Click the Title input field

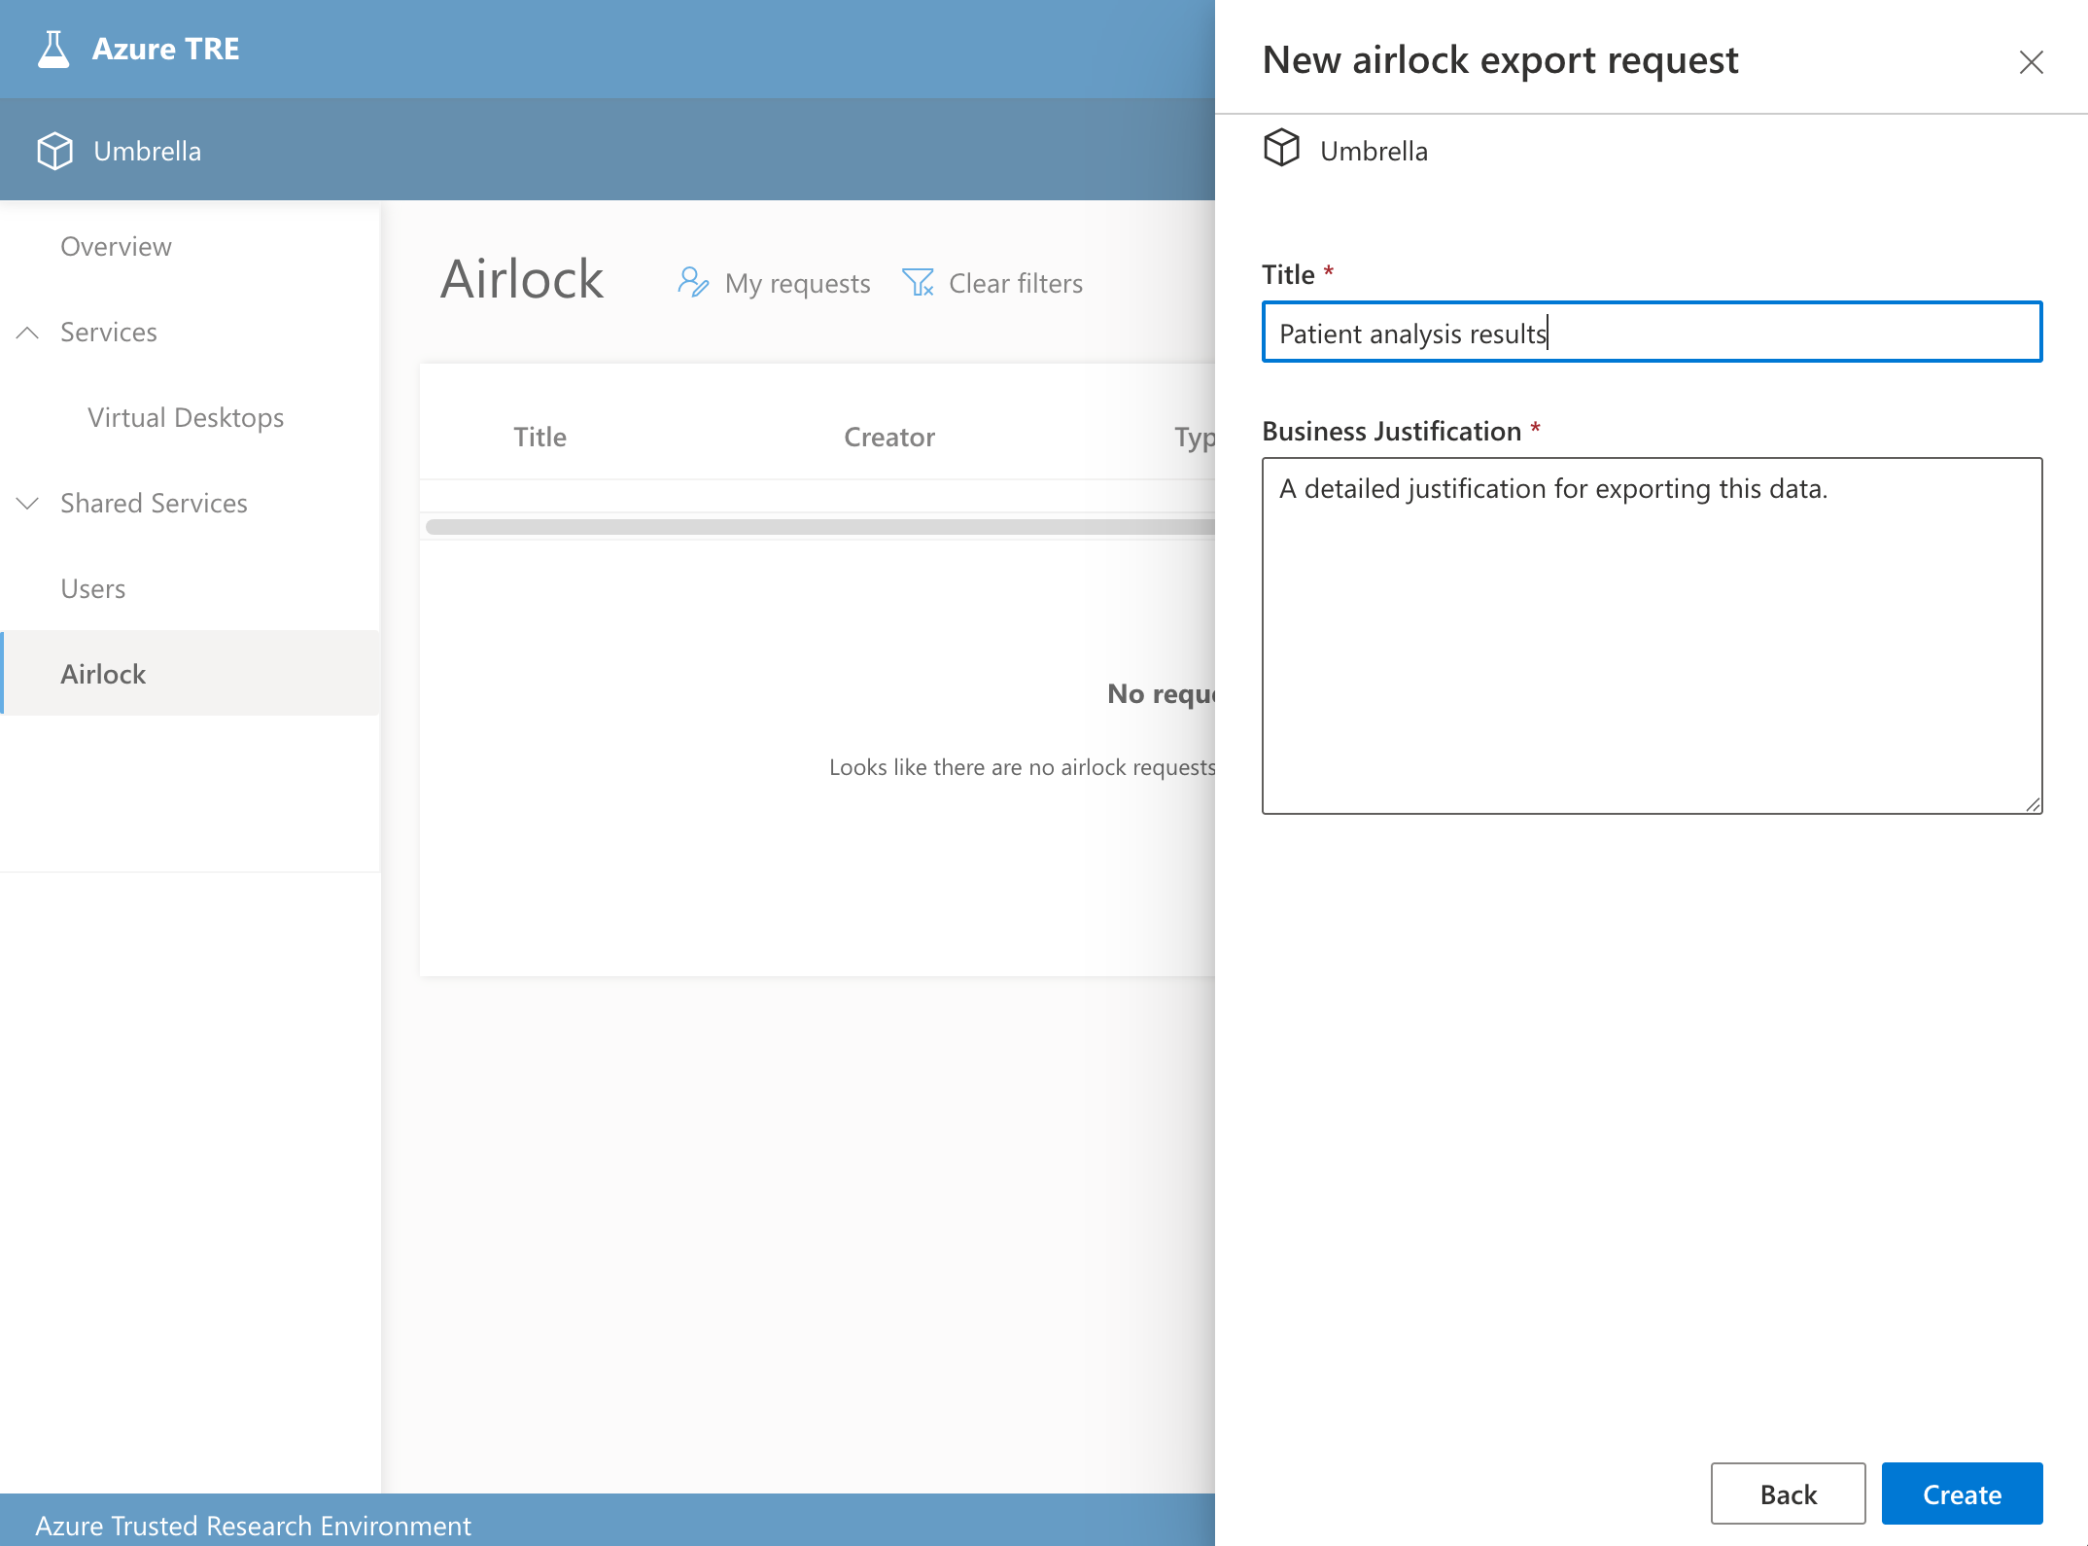coord(1651,334)
